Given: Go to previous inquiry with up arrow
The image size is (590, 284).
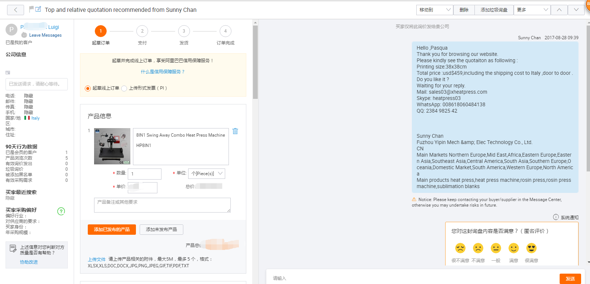Looking at the screenshot, I should [x=559, y=10].
